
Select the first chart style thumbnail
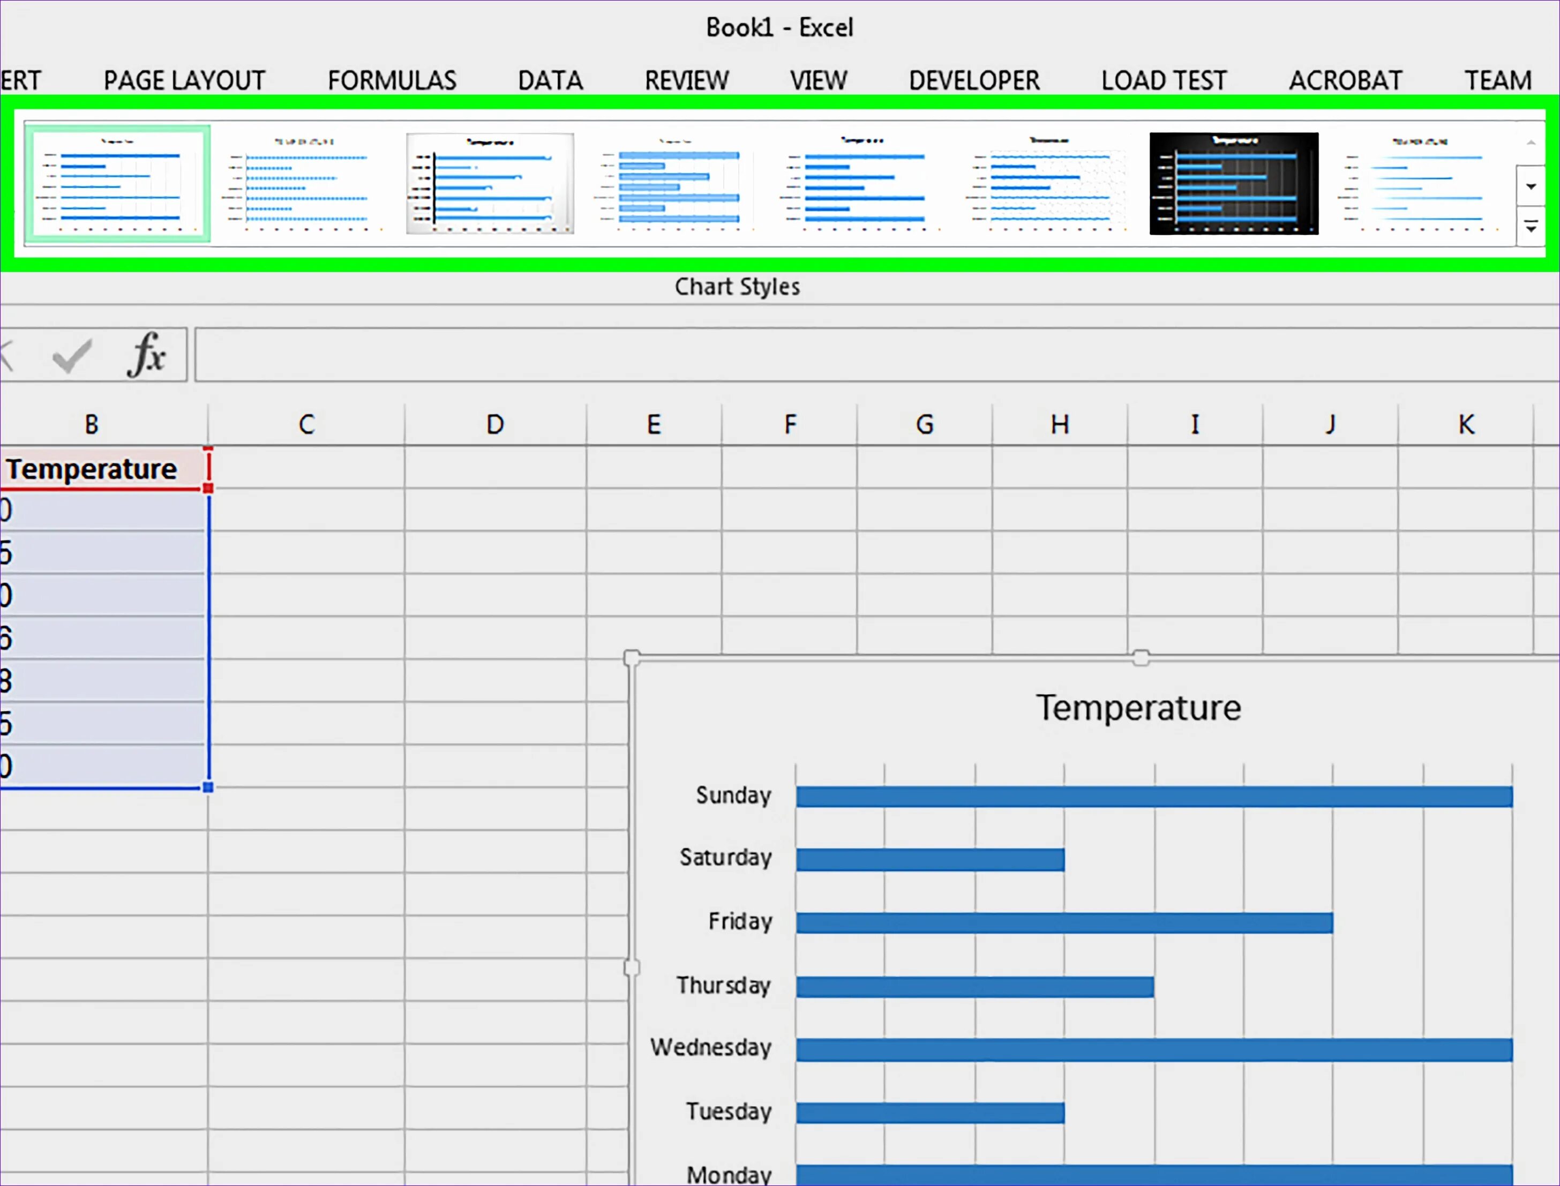[118, 184]
